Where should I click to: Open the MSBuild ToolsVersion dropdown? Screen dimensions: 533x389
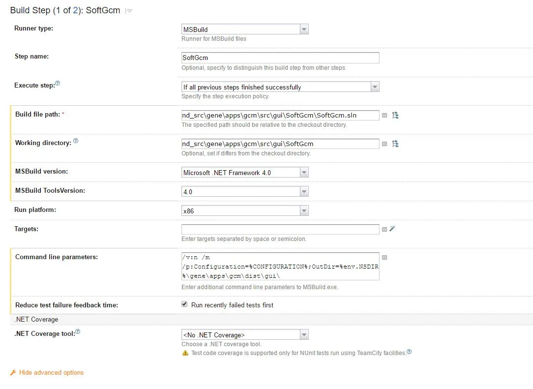click(245, 192)
